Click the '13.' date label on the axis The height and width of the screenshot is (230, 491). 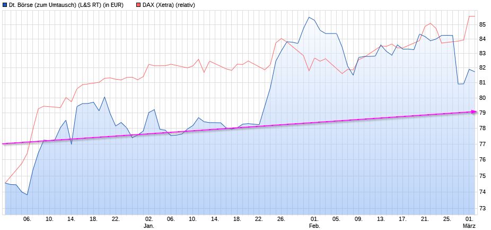point(381,219)
